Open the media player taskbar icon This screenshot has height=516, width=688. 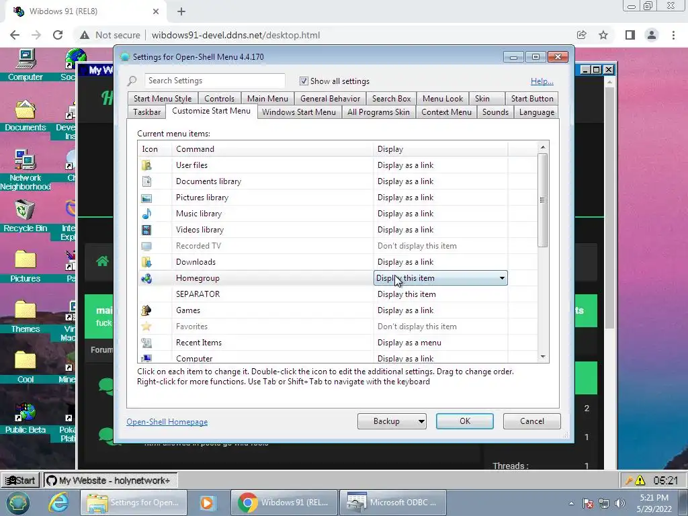(x=207, y=503)
